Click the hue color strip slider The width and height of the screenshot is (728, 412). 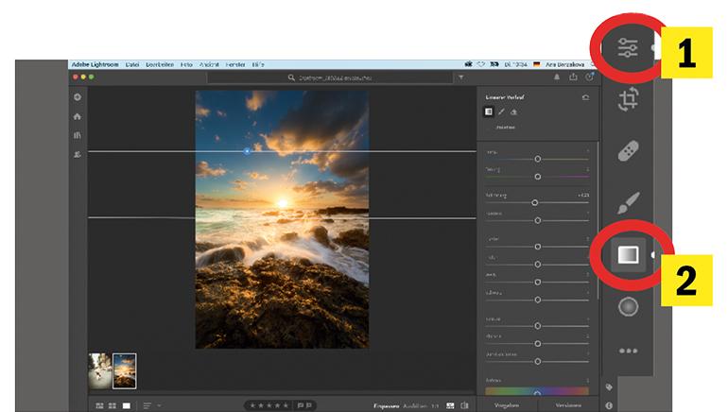point(537,391)
